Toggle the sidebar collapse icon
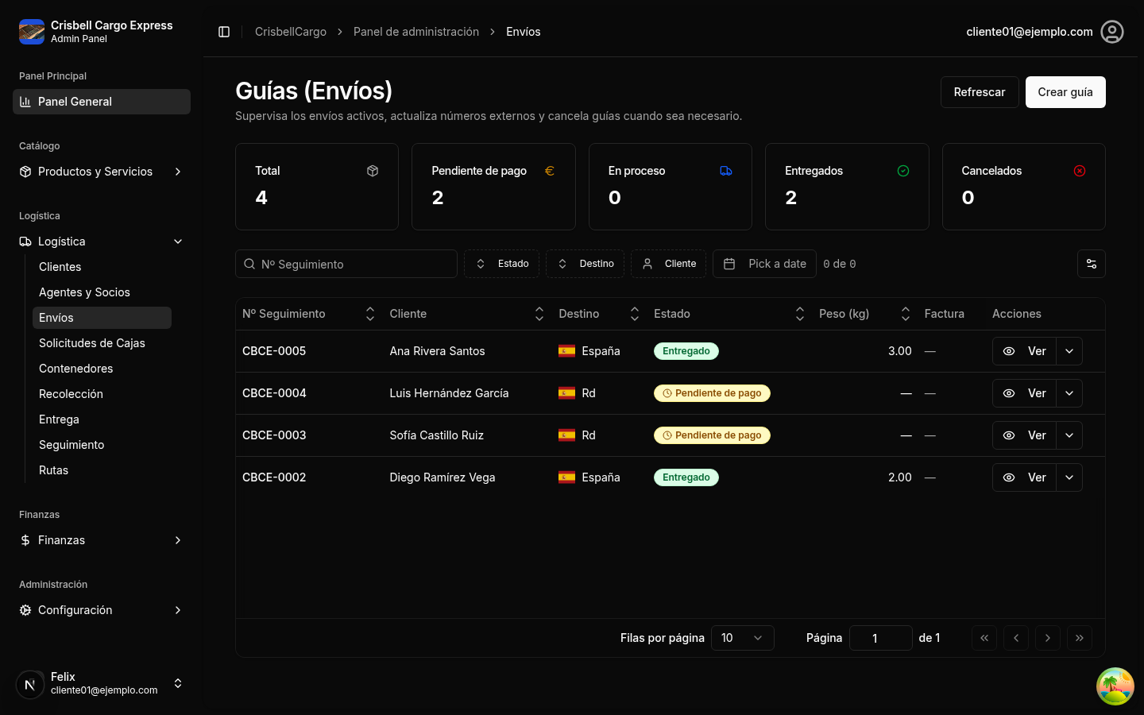Image resolution: width=1144 pixels, height=715 pixels. [x=224, y=32]
